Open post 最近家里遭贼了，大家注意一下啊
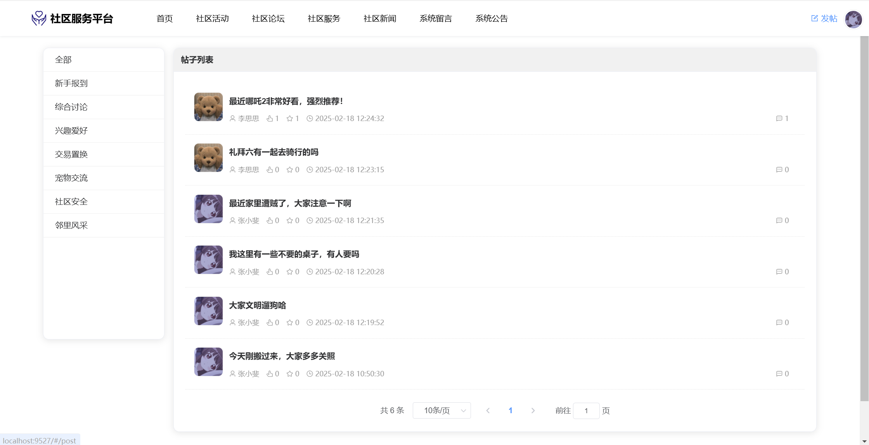 290,203
